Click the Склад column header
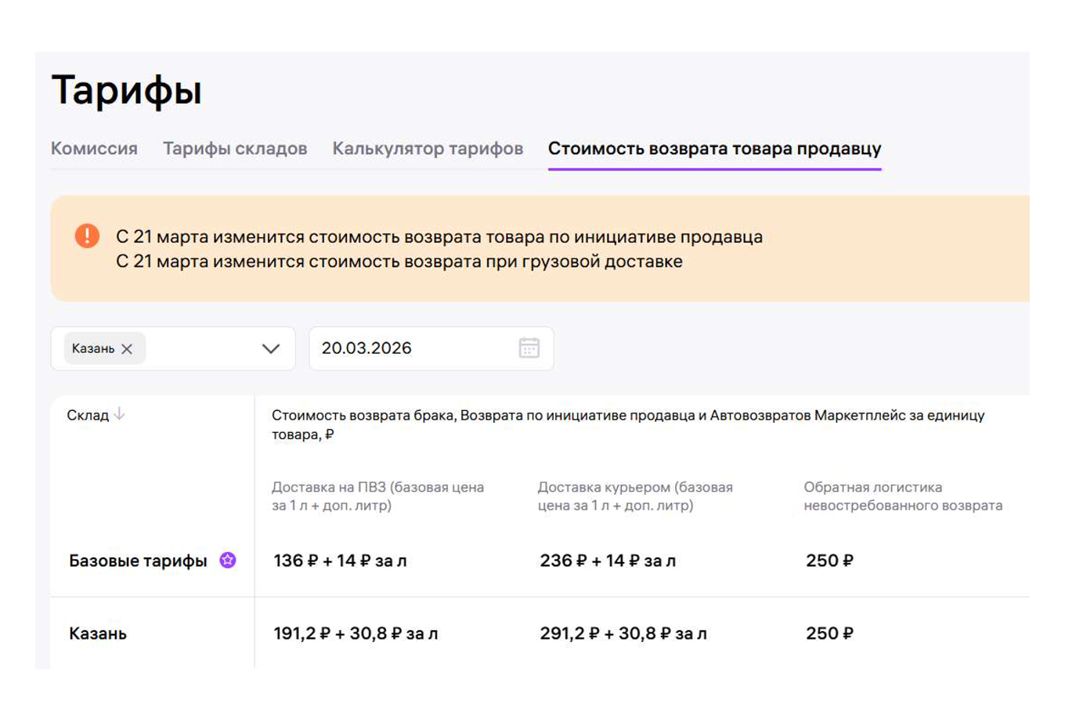The height and width of the screenshot is (721, 1065). pyautogui.click(x=88, y=415)
